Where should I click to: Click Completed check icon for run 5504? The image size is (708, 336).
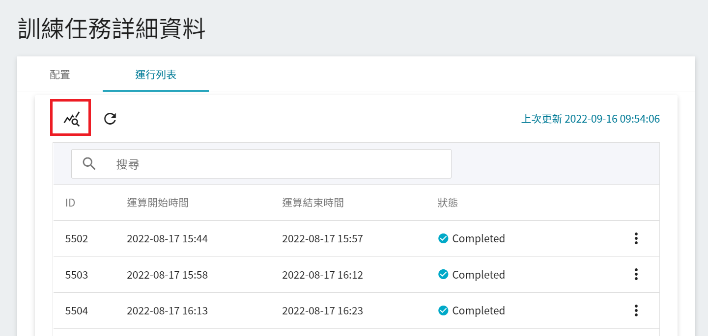coord(443,310)
